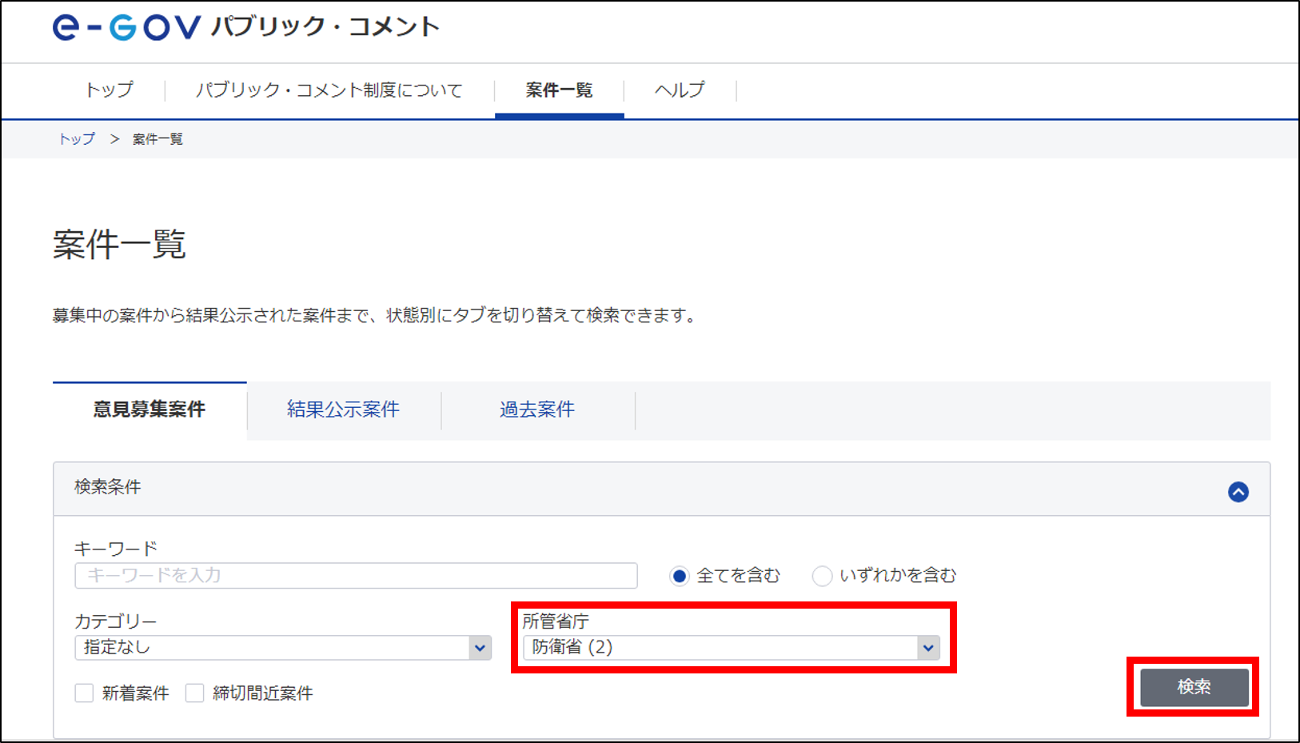Click the 指定なし category combo box
This screenshot has width=1300, height=743.
click(x=283, y=648)
